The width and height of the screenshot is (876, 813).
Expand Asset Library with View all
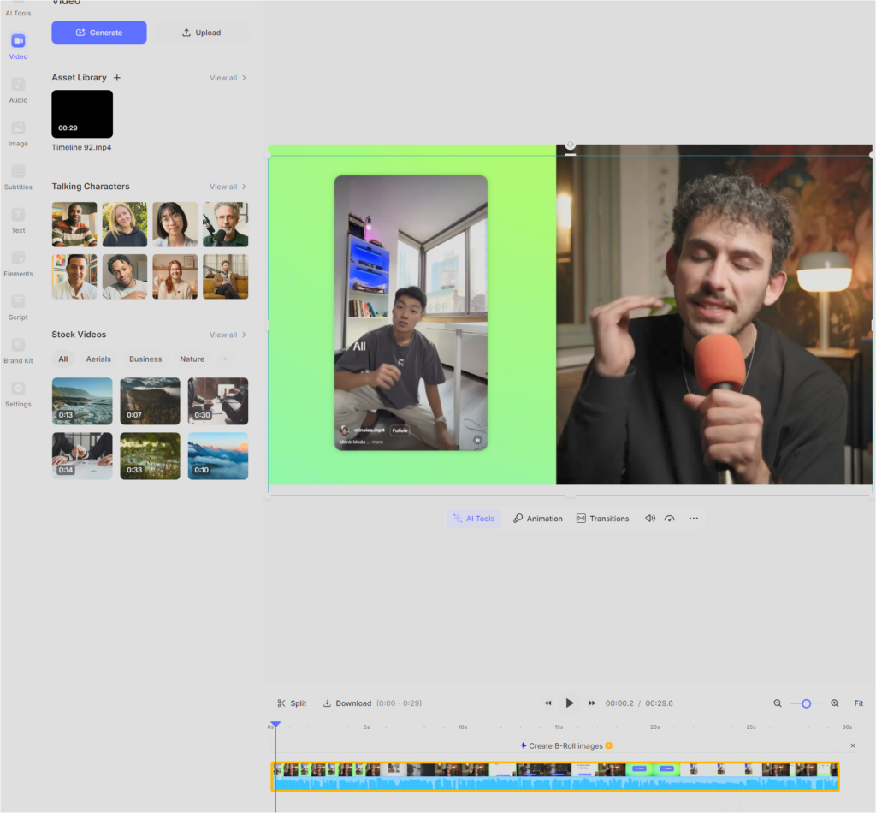[x=228, y=78]
